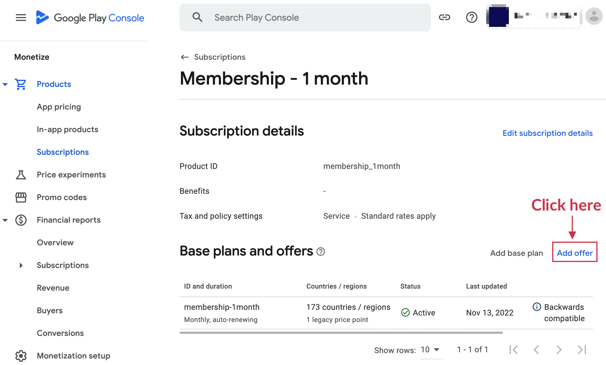Click the Search Play Console field
The height and width of the screenshot is (365, 606).
(305, 18)
